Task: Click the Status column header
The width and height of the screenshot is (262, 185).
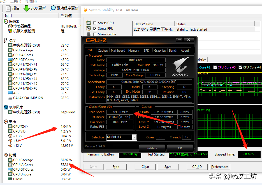Action: click(x=215, y=24)
